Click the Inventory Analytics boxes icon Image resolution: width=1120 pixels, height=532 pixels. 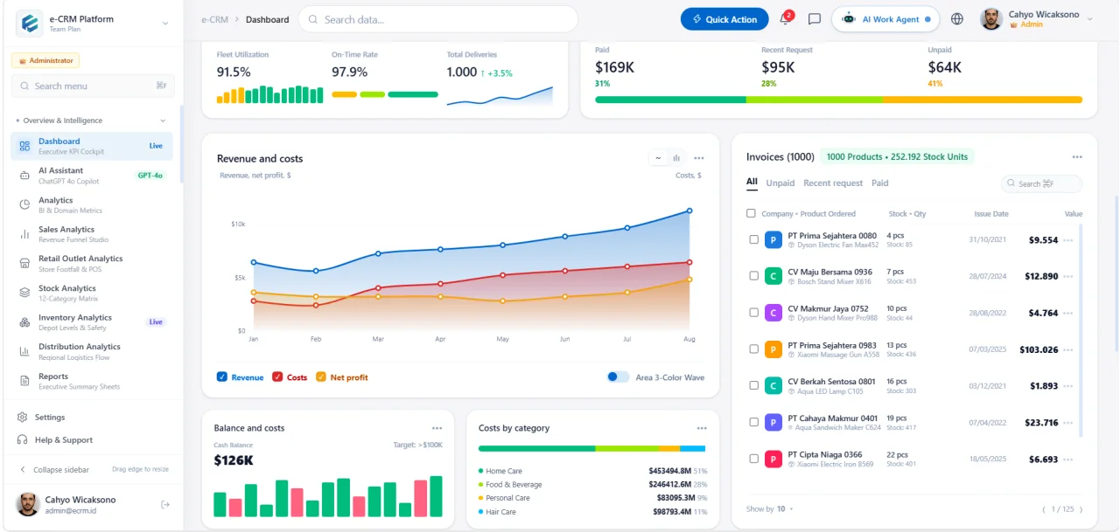pos(24,322)
